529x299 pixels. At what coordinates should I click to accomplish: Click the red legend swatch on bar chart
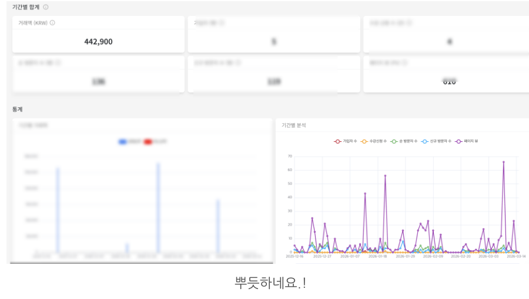point(148,142)
